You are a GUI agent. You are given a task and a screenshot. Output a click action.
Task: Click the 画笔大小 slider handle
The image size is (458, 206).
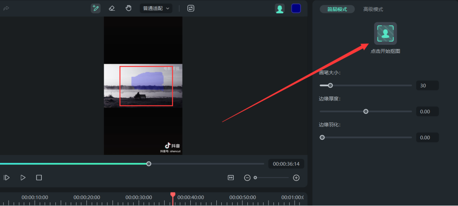click(330, 86)
